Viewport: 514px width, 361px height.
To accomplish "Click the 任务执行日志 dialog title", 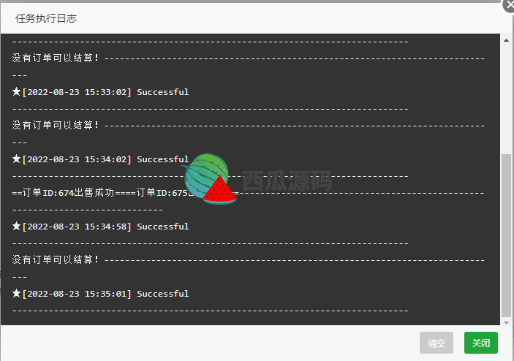I will [46, 18].
